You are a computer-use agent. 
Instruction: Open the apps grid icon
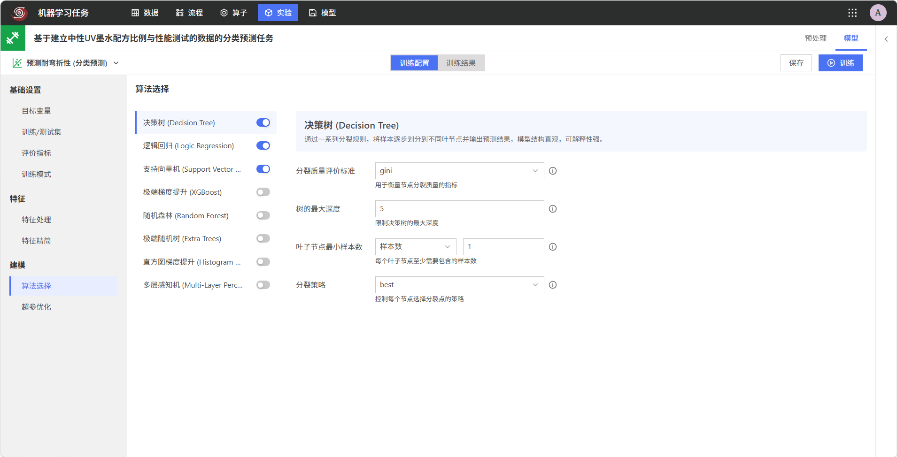pos(852,13)
